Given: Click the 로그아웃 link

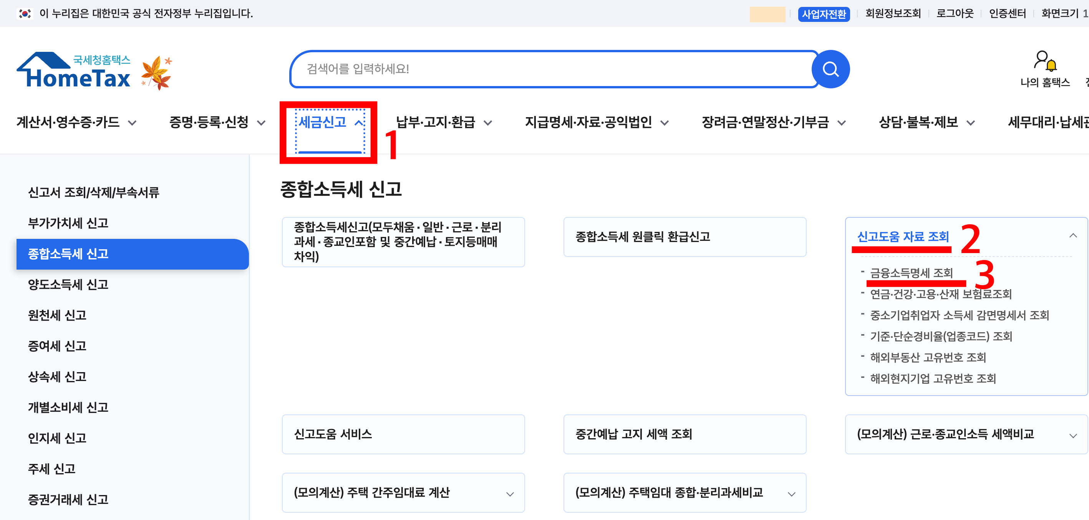Looking at the screenshot, I should click(x=955, y=13).
